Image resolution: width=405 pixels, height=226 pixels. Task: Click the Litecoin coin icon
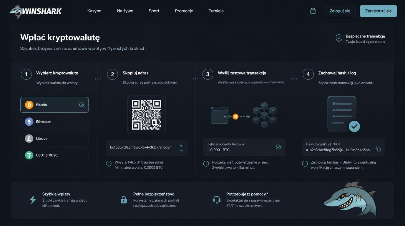pyautogui.click(x=29, y=138)
